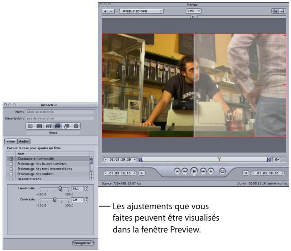Click the Nom field in Inspector
Image resolution: width=291 pixels, height=251 pixels.
coord(60,112)
